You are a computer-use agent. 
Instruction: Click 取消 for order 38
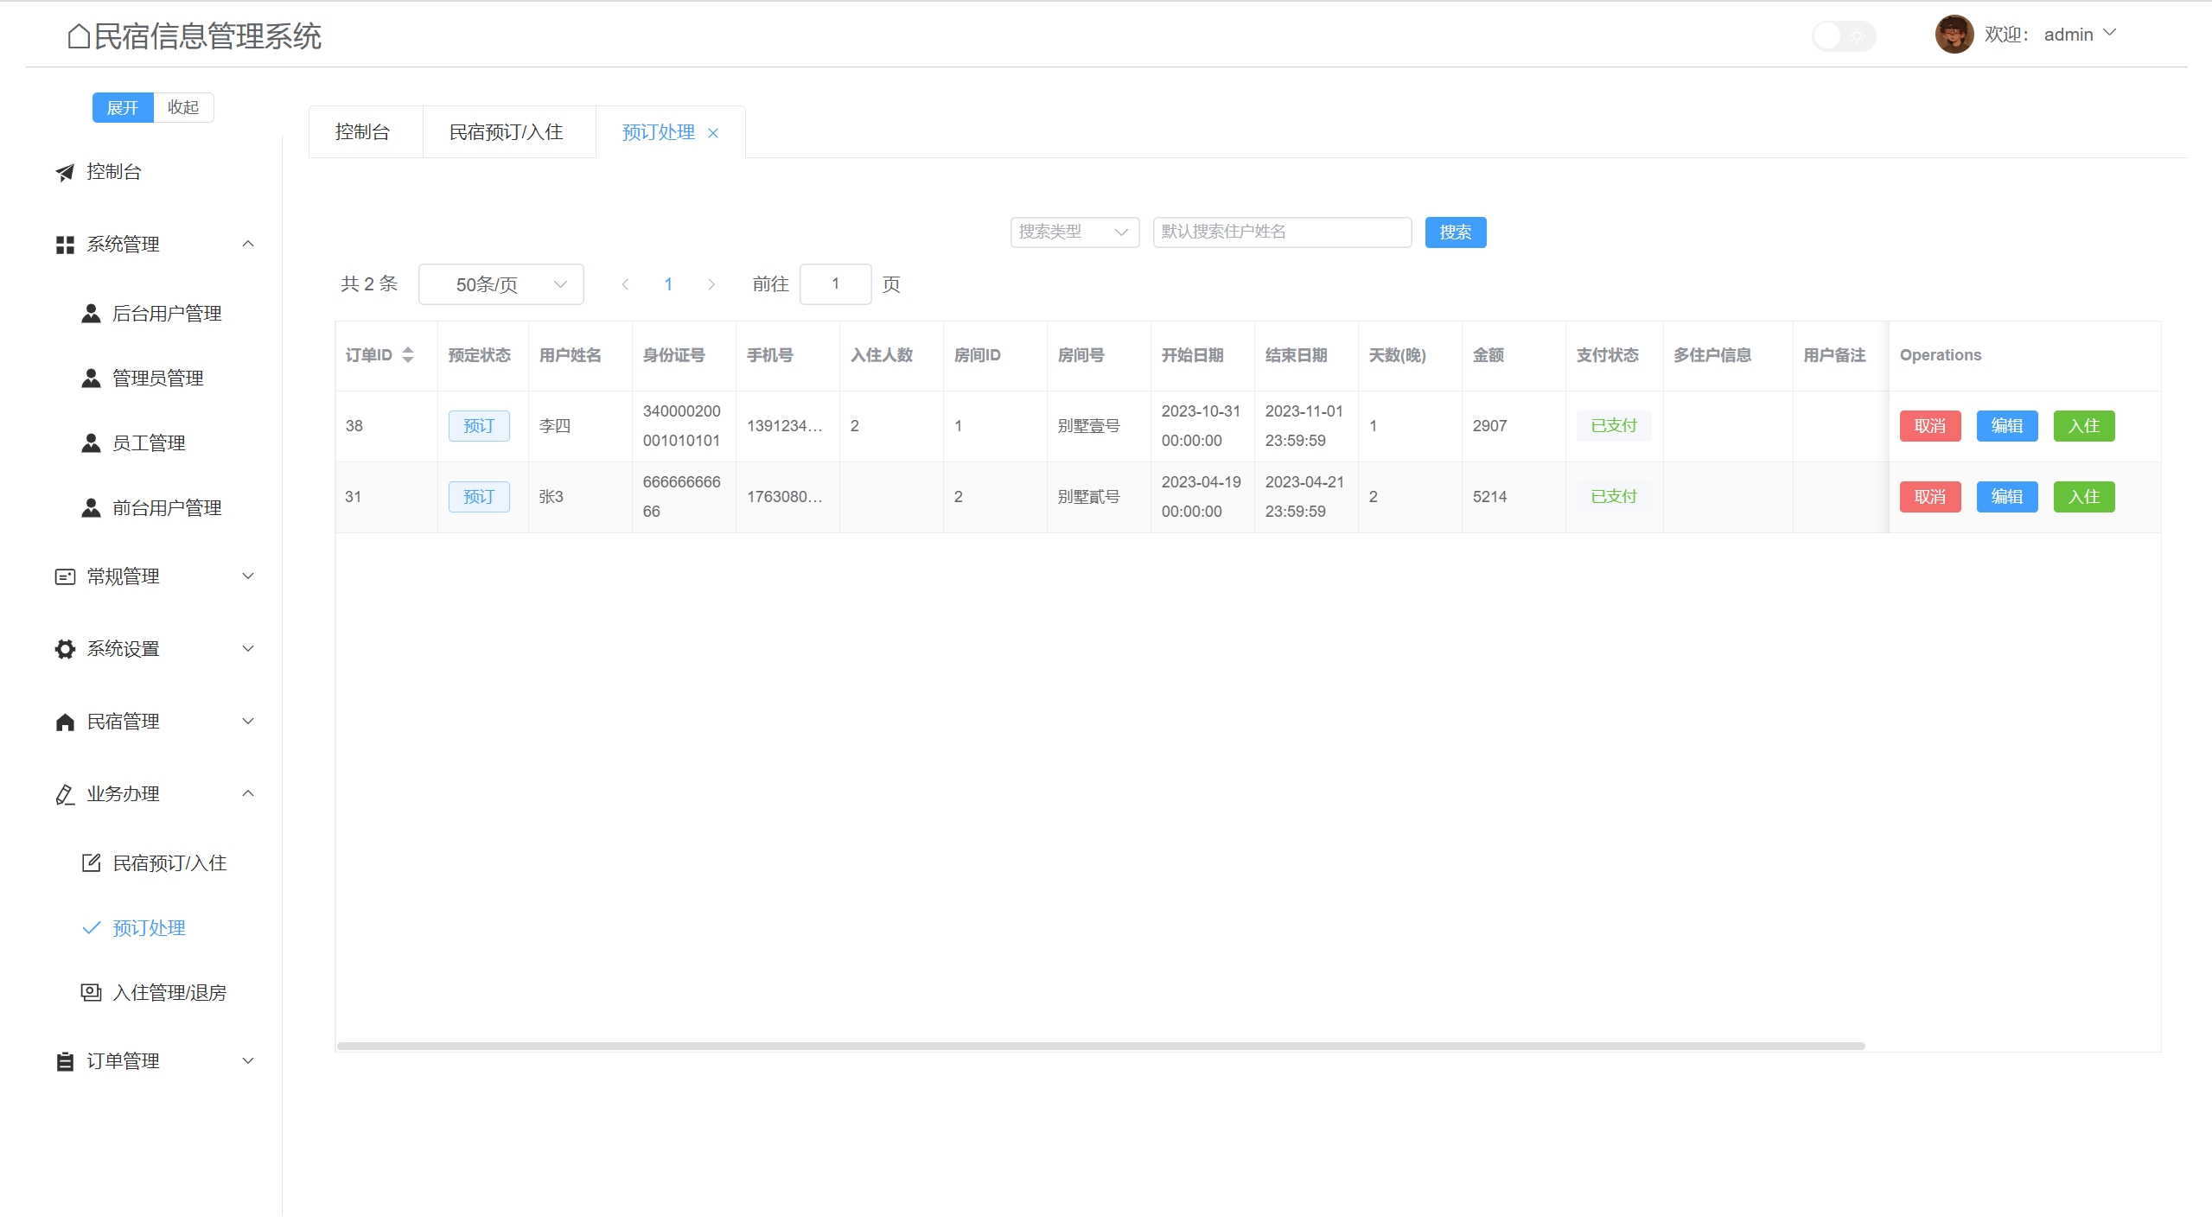tap(1929, 426)
